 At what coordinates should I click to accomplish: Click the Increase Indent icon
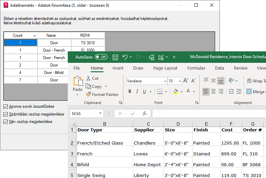point(238,92)
